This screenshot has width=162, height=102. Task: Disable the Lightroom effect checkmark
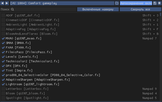point(3,84)
